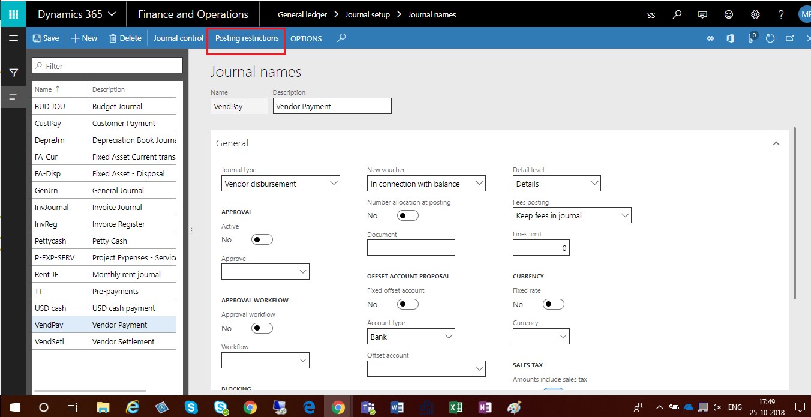Click Journal names breadcrumb

[x=432, y=15]
